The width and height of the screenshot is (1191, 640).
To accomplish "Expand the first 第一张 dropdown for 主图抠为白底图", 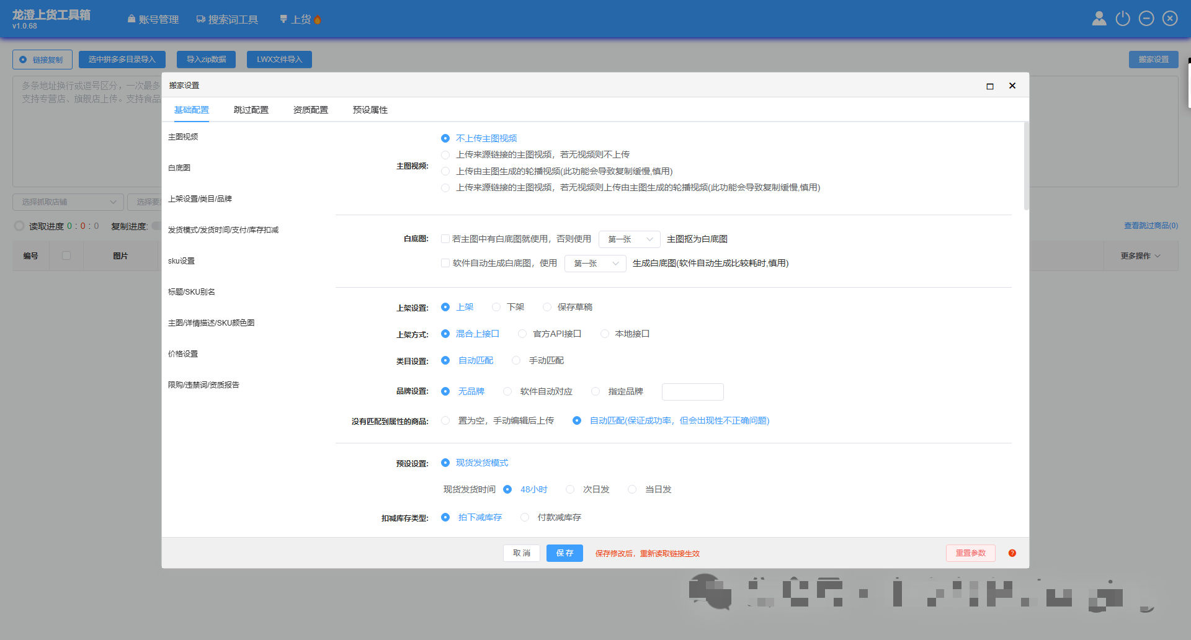I will 629,239.
